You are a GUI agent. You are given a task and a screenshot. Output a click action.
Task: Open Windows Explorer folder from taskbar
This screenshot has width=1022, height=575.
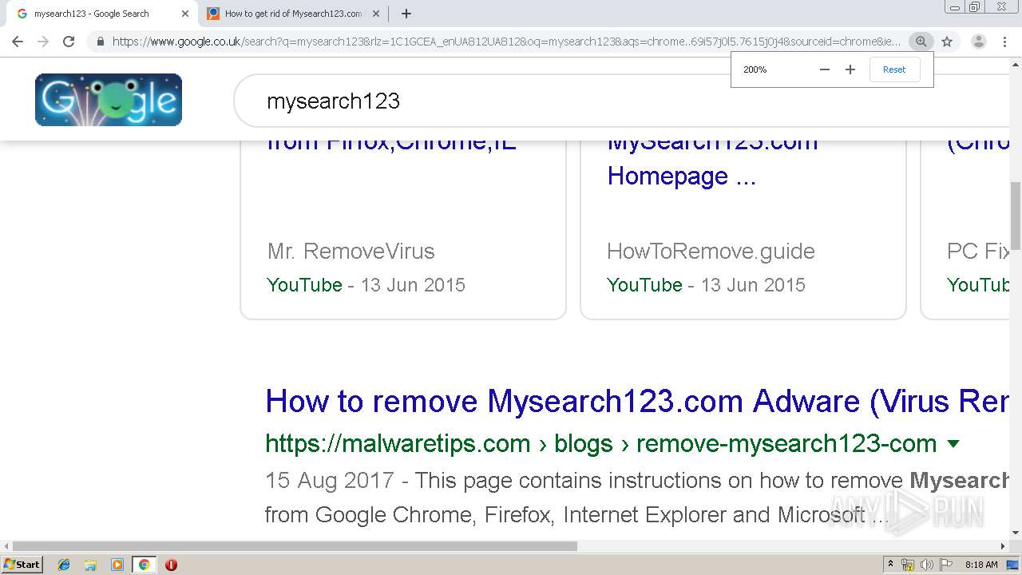coord(90,565)
